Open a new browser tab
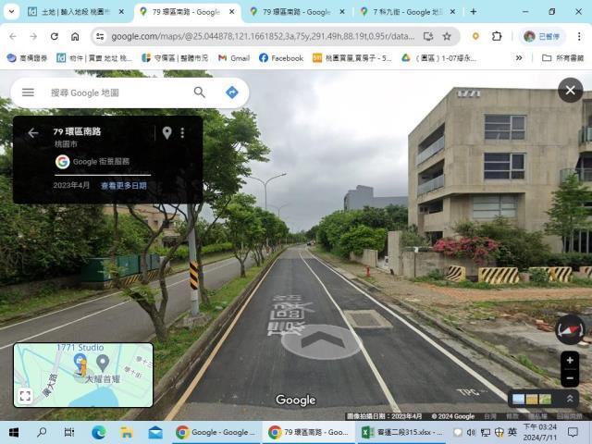The image size is (592, 444). [473, 12]
